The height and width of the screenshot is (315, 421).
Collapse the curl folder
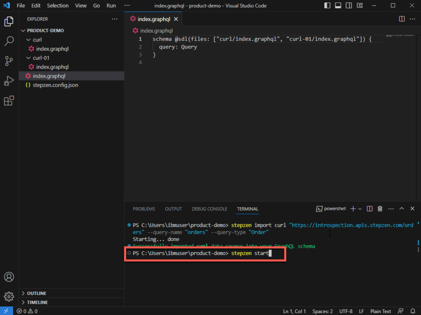(29, 40)
